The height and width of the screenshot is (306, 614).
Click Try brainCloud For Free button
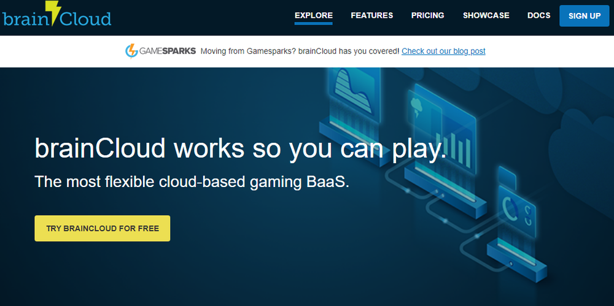tap(102, 229)
